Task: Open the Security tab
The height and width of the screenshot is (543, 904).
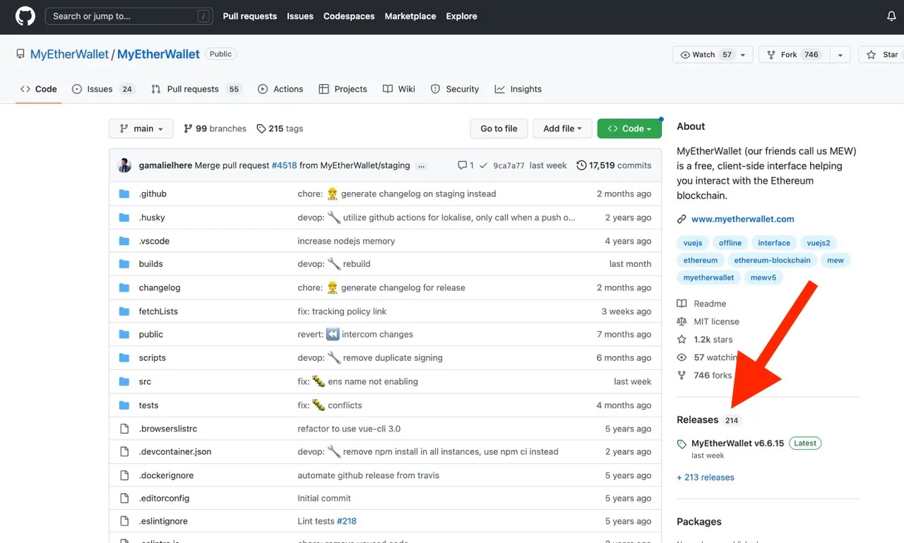Action: pos(455,89)
